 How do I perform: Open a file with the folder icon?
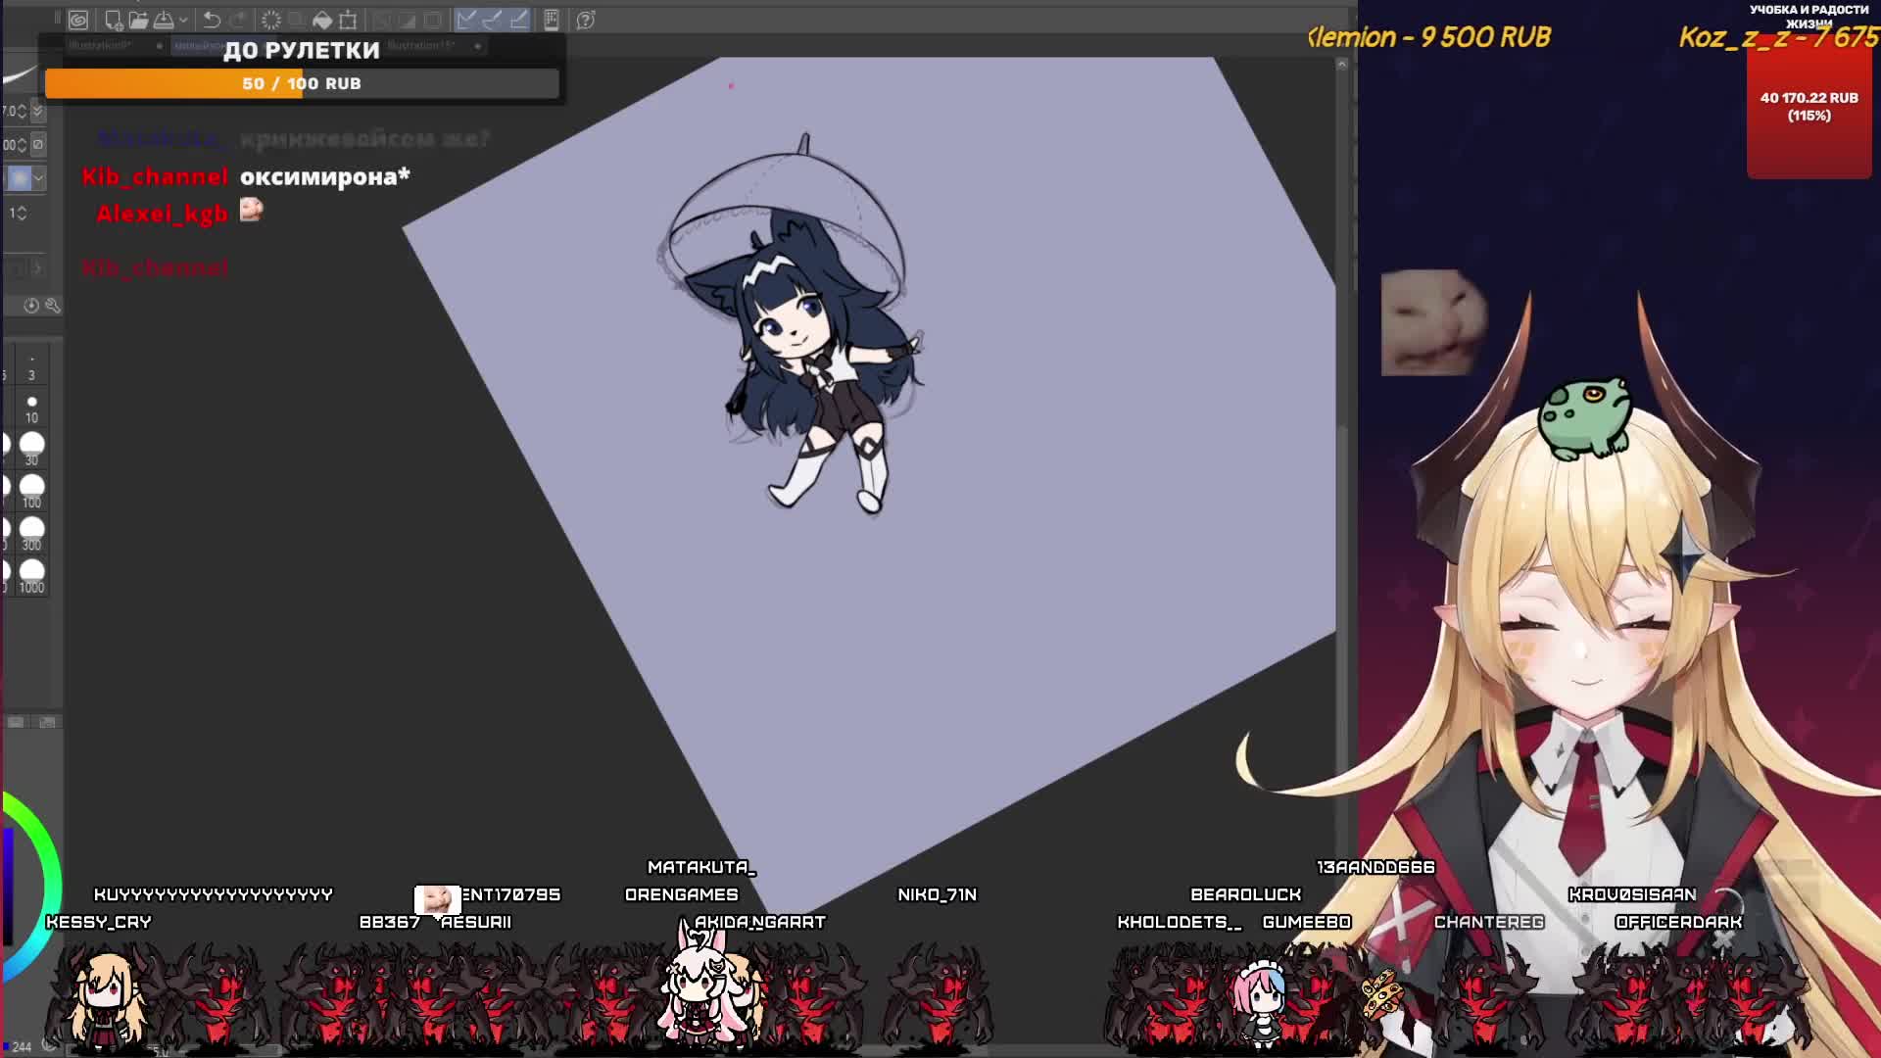(138, 20)
